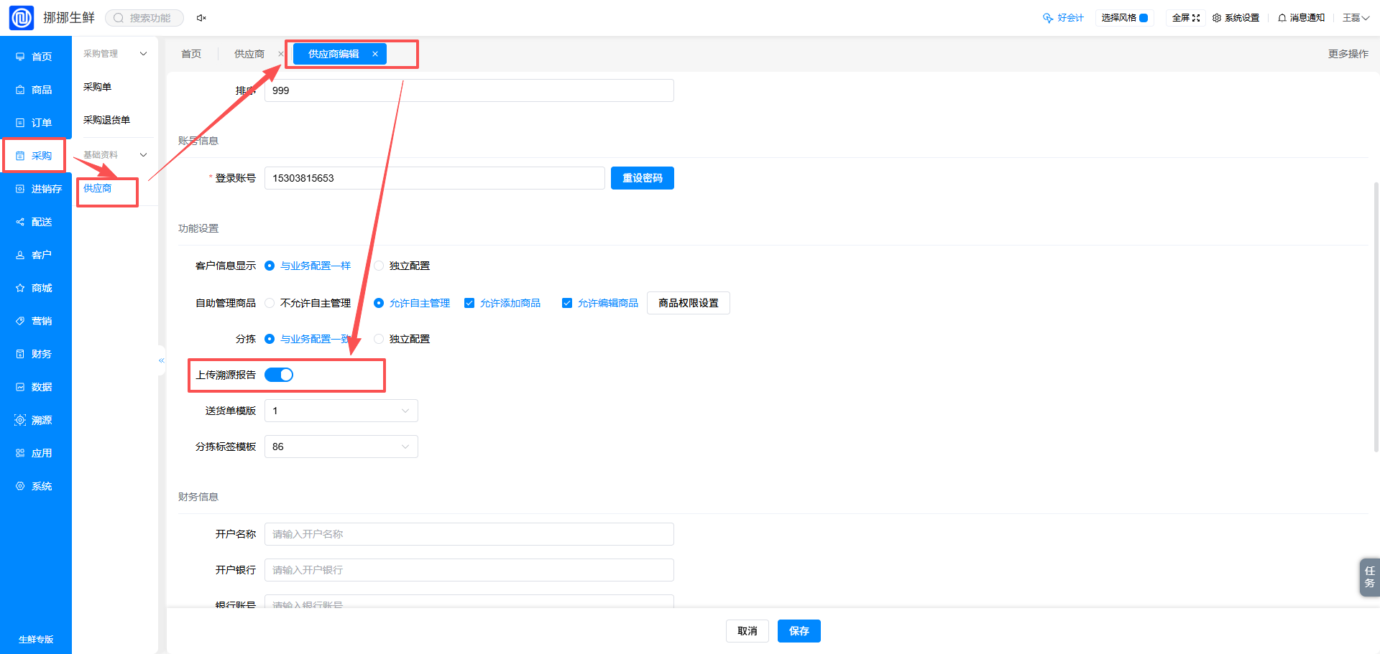This screenshot has width=1380, height=654.
Task: Open 配送 in the left sidebar
Action: coord(34,222)
